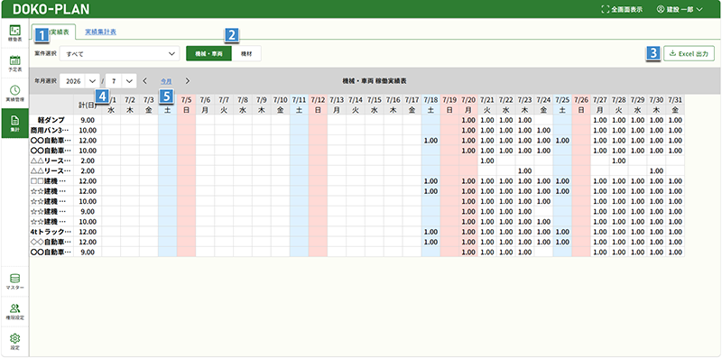Open the 稼働表 sidebar icon
Image resolution: width=722 pixels, height=358 pixels.
coord(14,33)
